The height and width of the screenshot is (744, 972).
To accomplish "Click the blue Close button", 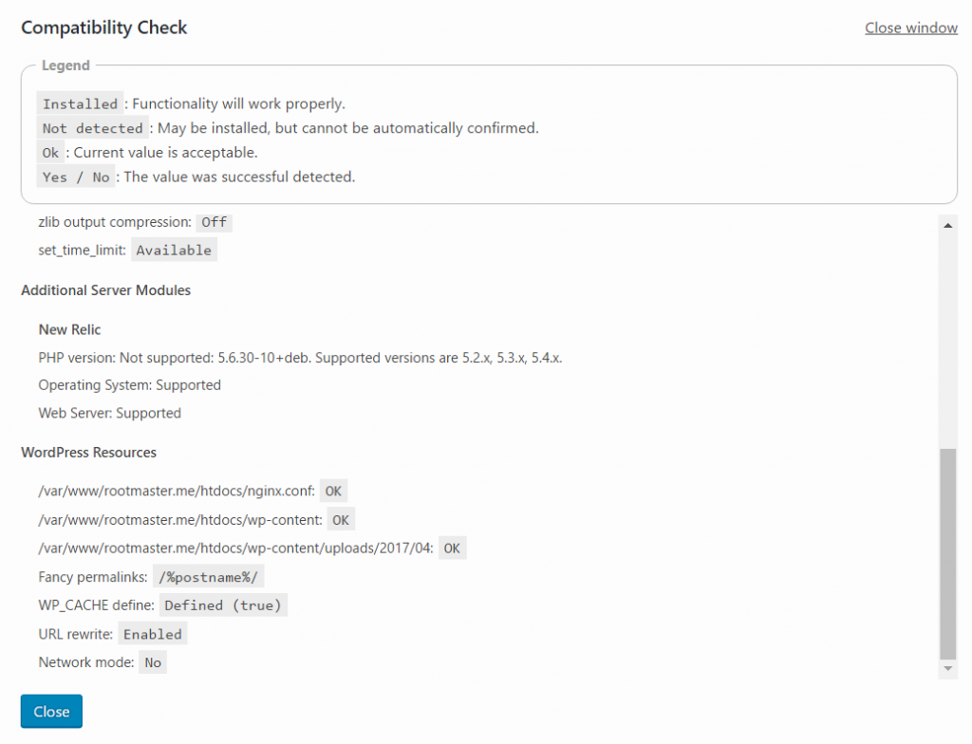I will [x=51, y=711].
